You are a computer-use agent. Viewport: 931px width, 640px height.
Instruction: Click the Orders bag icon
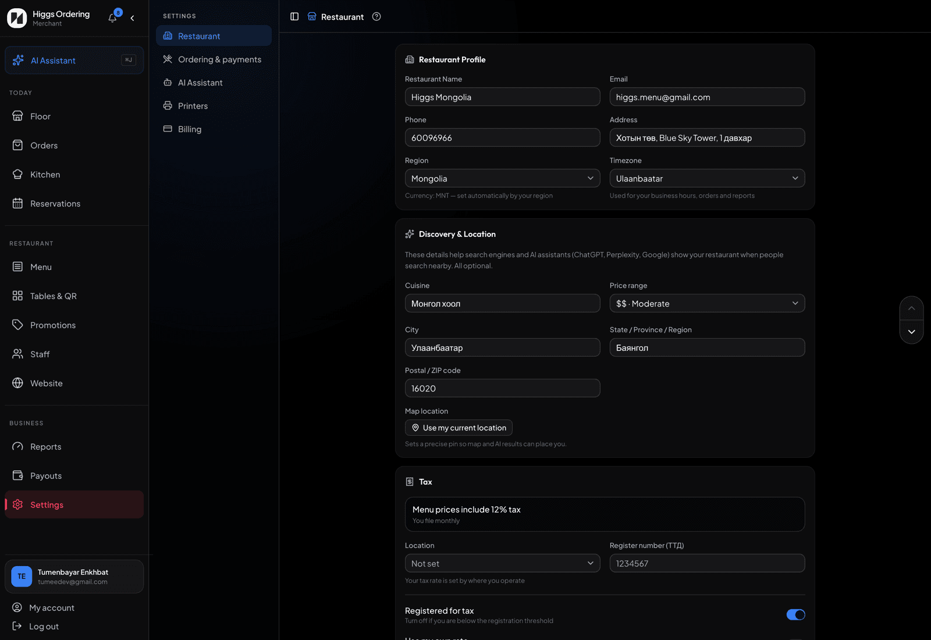click(x=17, y=145)
